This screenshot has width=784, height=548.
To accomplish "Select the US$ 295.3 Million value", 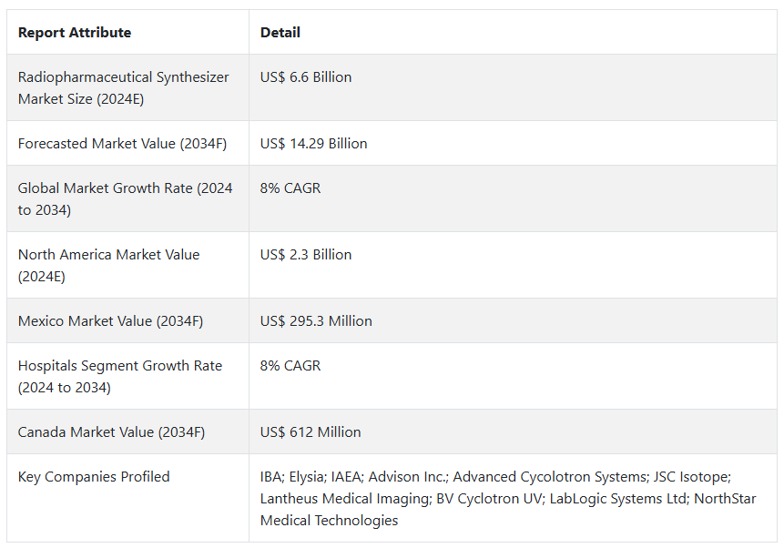I will pyautogui.click(x=316, y=321).
